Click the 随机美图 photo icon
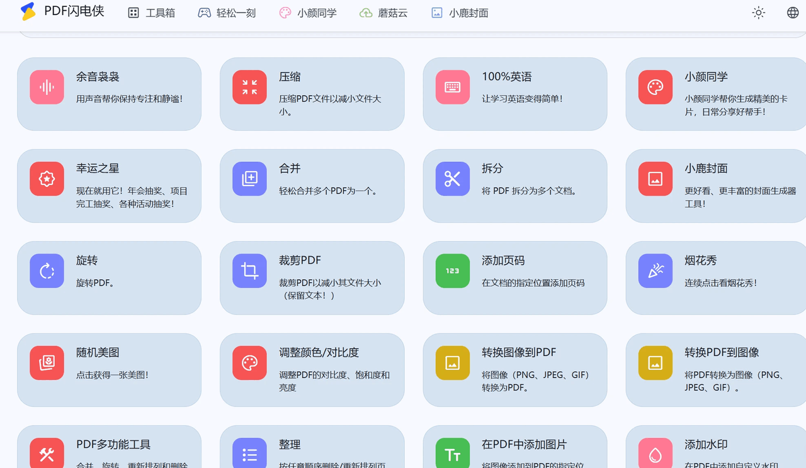This screenshot has height=468, width=806. pos(47,362)
